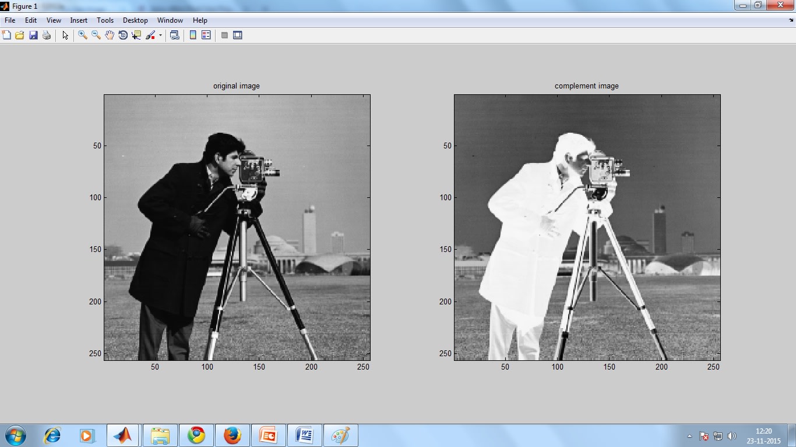Activate the Pan hand tool
This screenshot has width=796, height=447.
click(110, 36)
